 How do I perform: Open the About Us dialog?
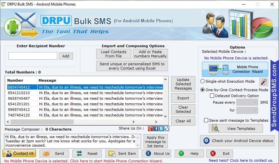pos(156,154)
